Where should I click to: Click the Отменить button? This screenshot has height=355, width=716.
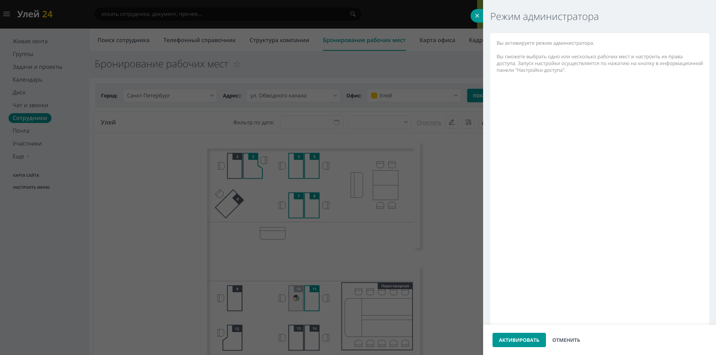(x=566, y=340)
